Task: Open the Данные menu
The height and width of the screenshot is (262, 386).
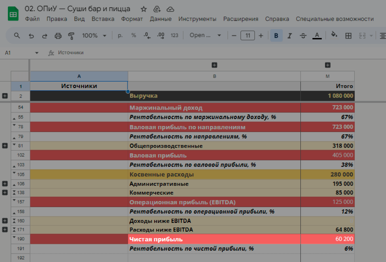Action: coord(161,19)
